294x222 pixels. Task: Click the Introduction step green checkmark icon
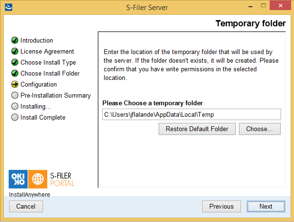click(x=15, y=40)
